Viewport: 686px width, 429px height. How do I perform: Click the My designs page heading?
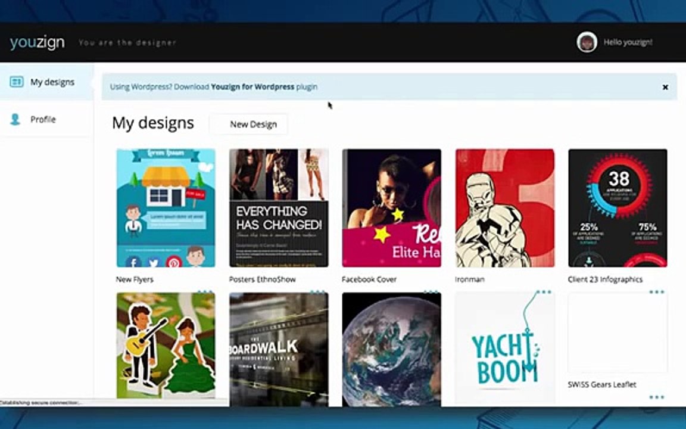[153, 123]
